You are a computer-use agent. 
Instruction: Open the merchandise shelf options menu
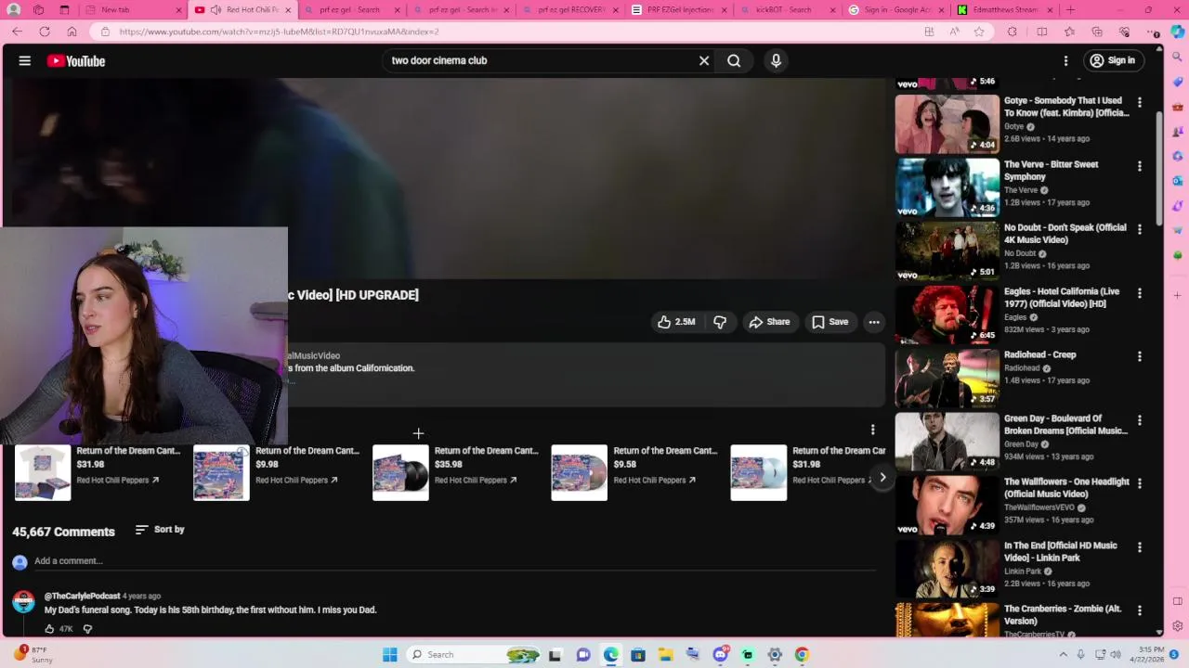coord(872,430)
